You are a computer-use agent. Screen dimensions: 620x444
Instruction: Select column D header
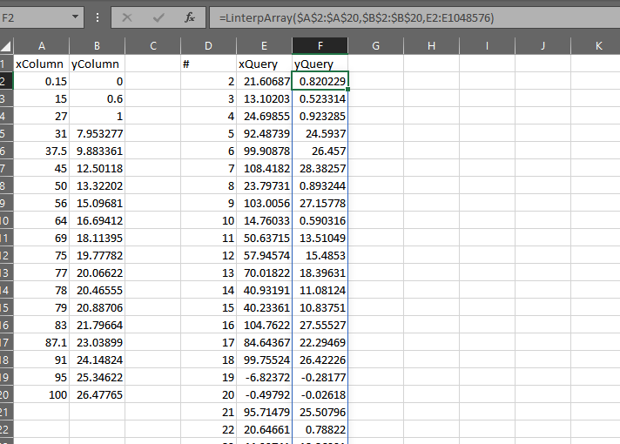click(x=208, y=46)
